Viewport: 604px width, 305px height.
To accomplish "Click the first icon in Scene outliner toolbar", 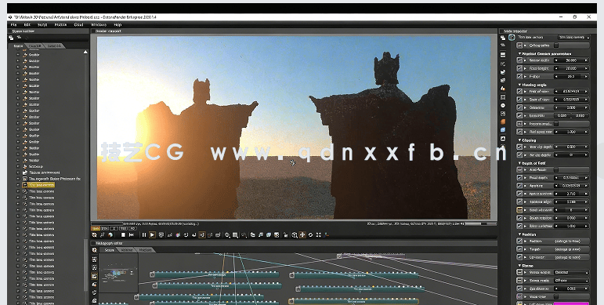I will click(11, 38).
